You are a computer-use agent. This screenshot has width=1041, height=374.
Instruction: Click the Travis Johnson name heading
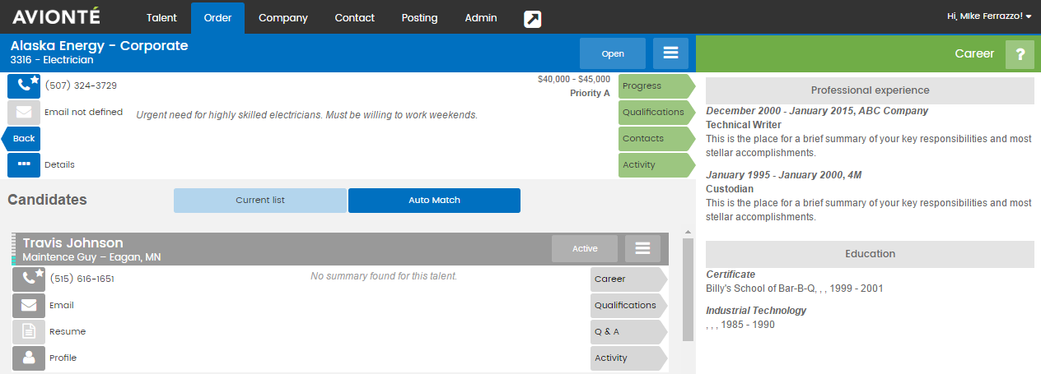click(x=72, y=242)
